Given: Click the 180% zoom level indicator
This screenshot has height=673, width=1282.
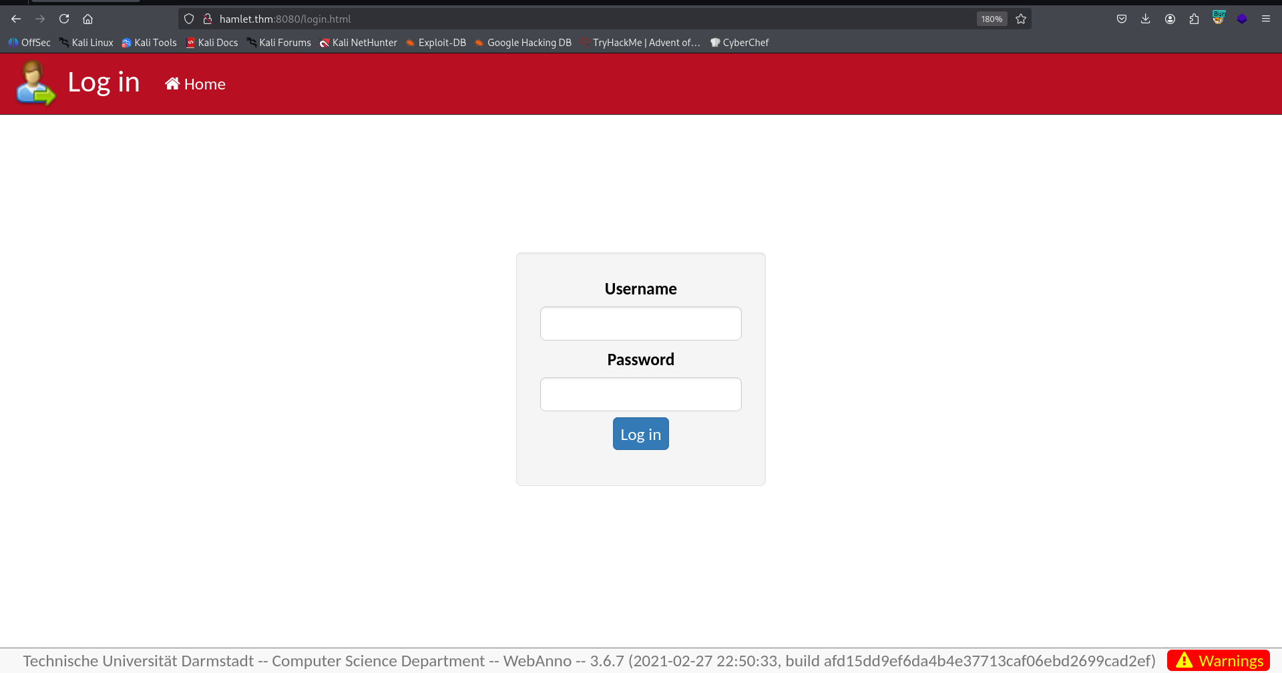Looking at the screenshot, I should [x=992, y=19].
